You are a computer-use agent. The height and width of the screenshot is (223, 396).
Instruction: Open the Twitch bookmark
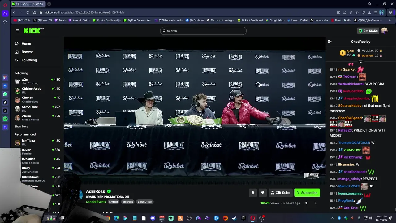[60, 20]
